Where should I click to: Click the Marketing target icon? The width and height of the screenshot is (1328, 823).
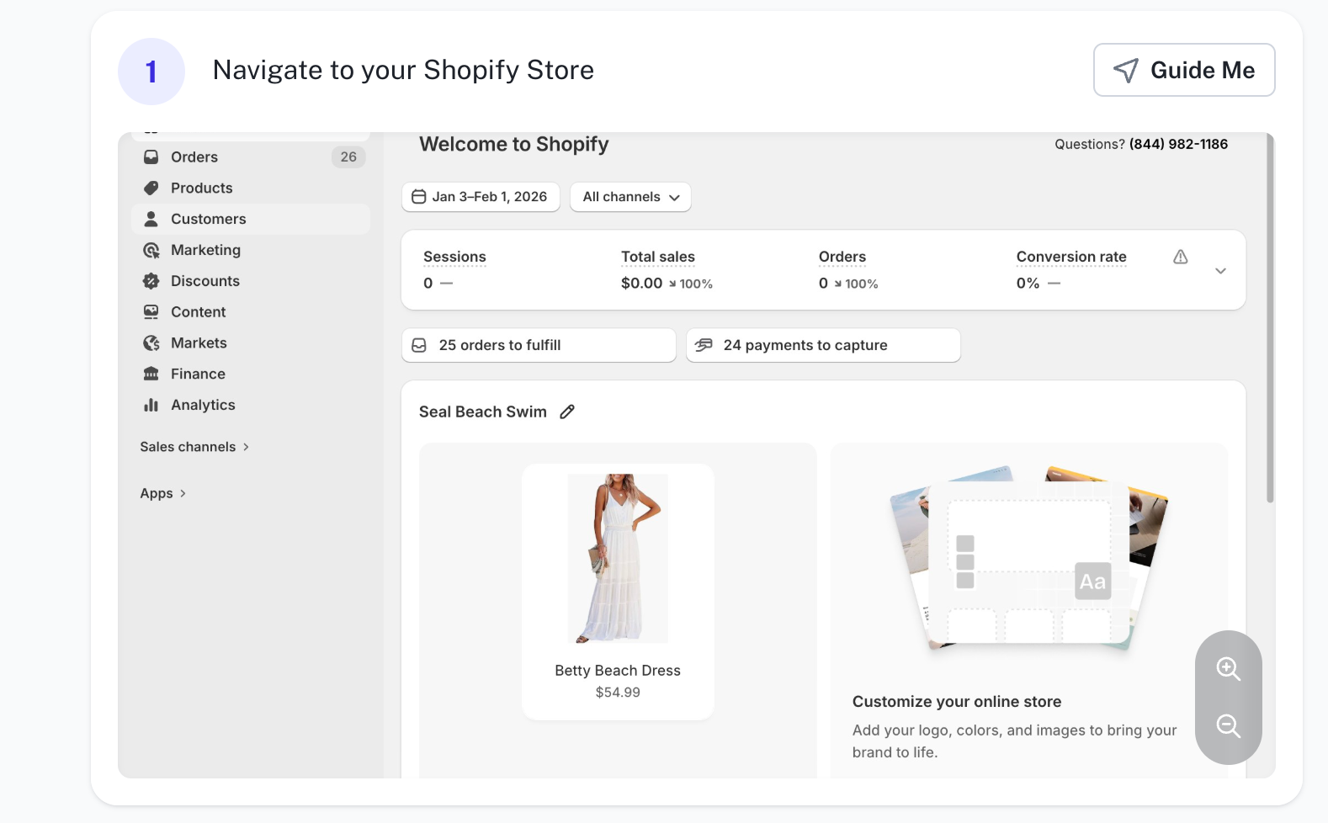pos(151,250)
